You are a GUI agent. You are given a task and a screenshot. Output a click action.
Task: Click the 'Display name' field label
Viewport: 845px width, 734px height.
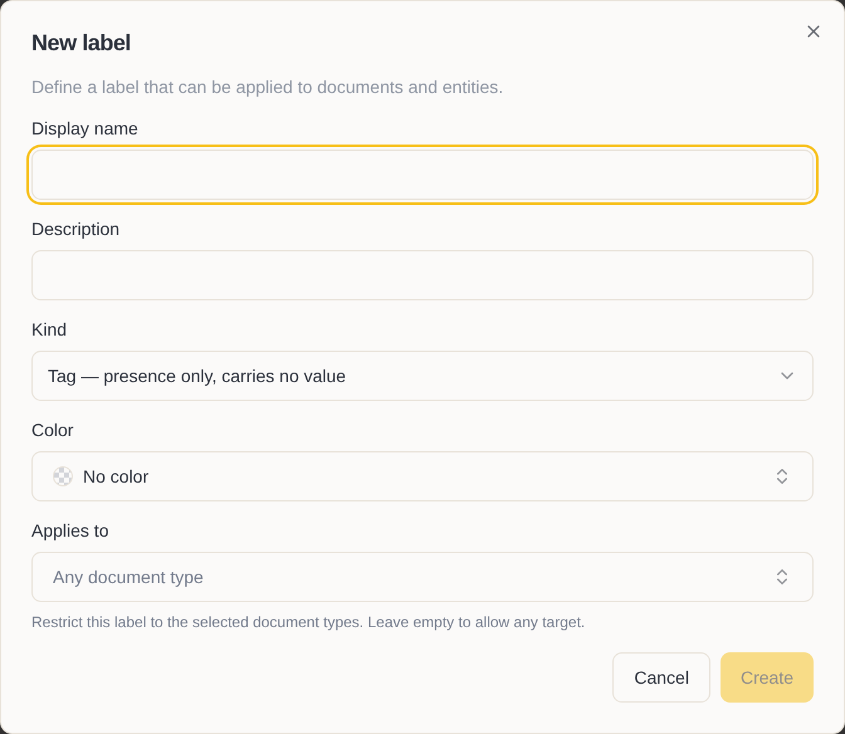(85, 129)
